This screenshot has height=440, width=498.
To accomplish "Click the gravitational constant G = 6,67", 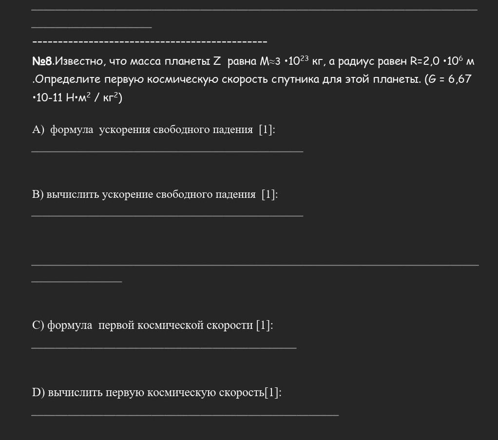I will point(450,79).
